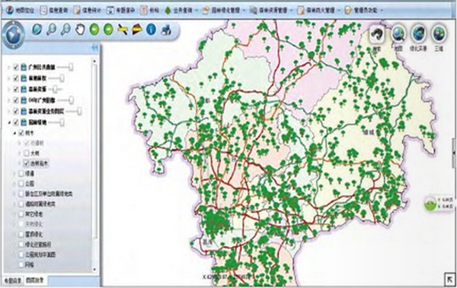Collapse the layer panel using double-arrow
The height and width of the screenshot is (288, 457).
(x=94, y=48)
